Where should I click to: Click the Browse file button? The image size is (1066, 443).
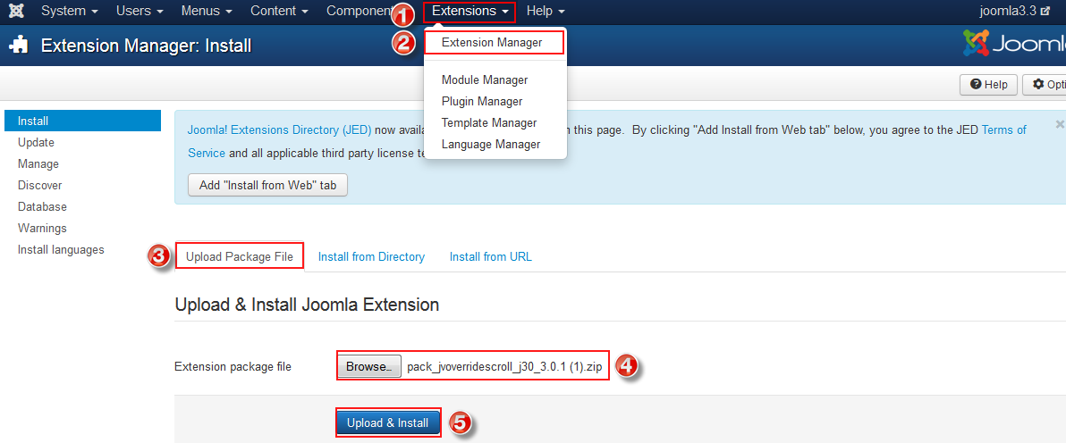tap(368, 367)
